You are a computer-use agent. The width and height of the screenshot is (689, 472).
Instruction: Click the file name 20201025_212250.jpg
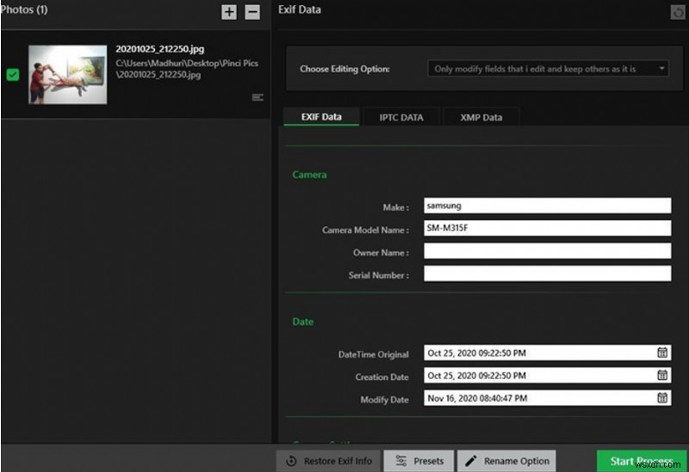click(160, 49)
